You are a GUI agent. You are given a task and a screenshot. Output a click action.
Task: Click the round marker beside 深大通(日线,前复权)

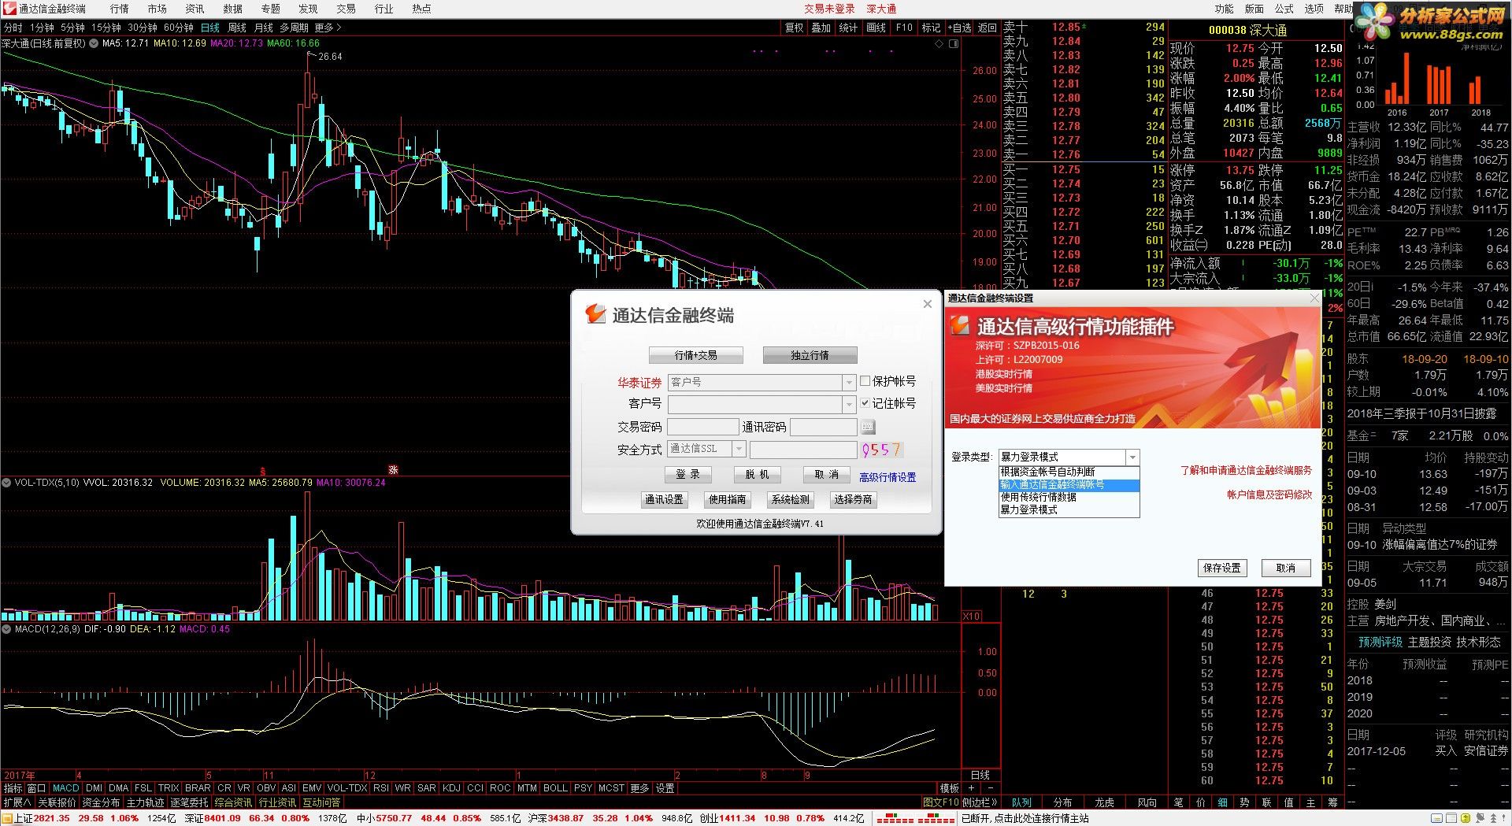click(x=94, y=43)
